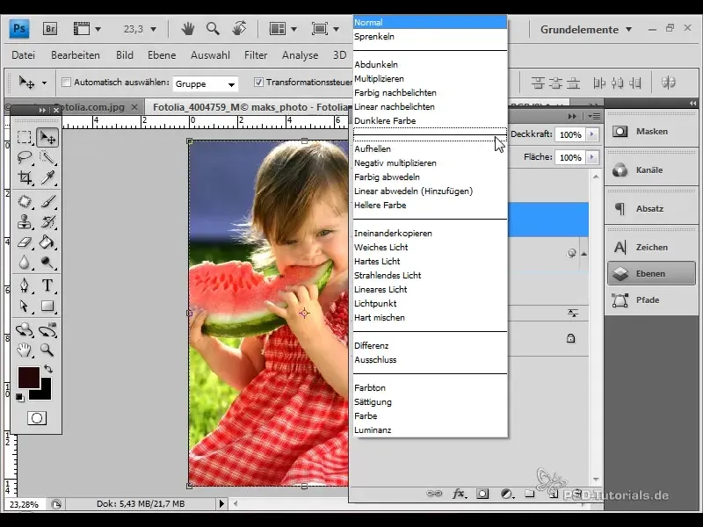Toggle the Transformationssteuerungen checkbox

258,83
